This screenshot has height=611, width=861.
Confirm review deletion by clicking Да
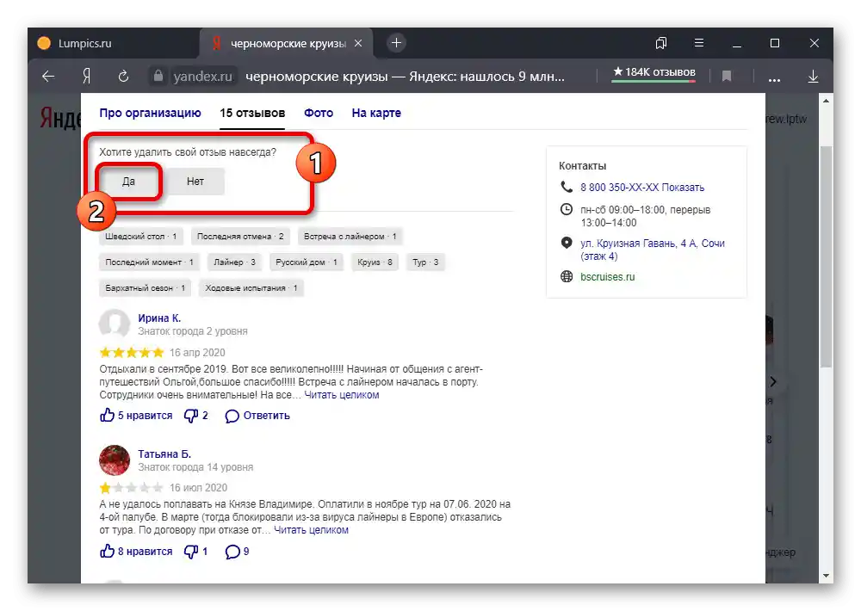(x=127, y=182)
